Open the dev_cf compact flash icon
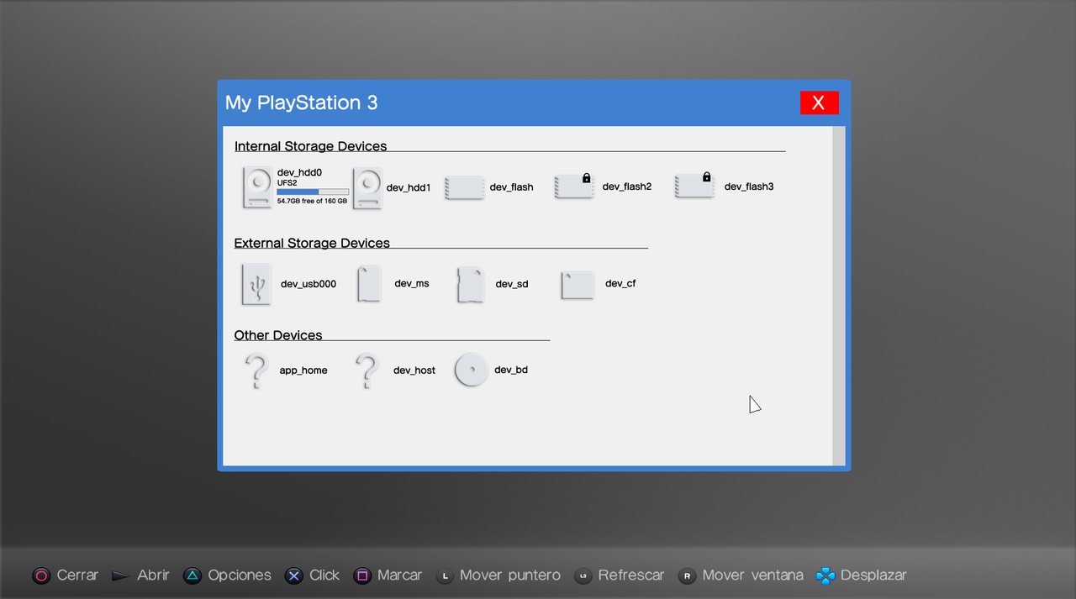The image size is (1076, 599). [578, 285]
